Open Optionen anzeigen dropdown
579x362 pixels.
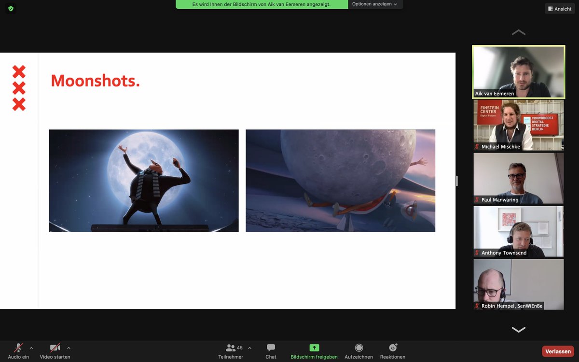(375, 4)
